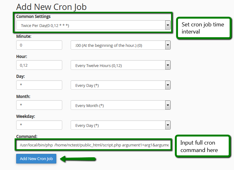Expand the Every Twelve Hours dropdown
Screen dimensions: 234x170
[118, 65]
